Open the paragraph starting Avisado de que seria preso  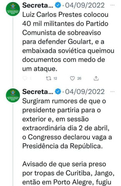[x=68, y=173]
